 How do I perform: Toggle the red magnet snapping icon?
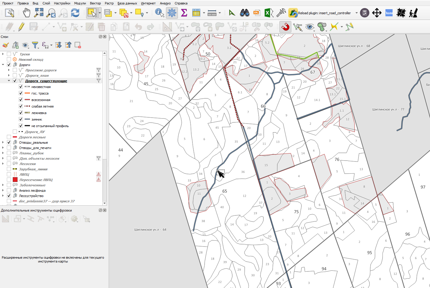[x=285, y=27]
